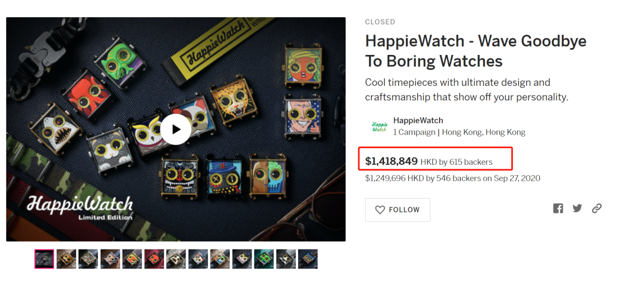
Task: Open the green HappieWatch logo avatar
Action: pos(379,126)
